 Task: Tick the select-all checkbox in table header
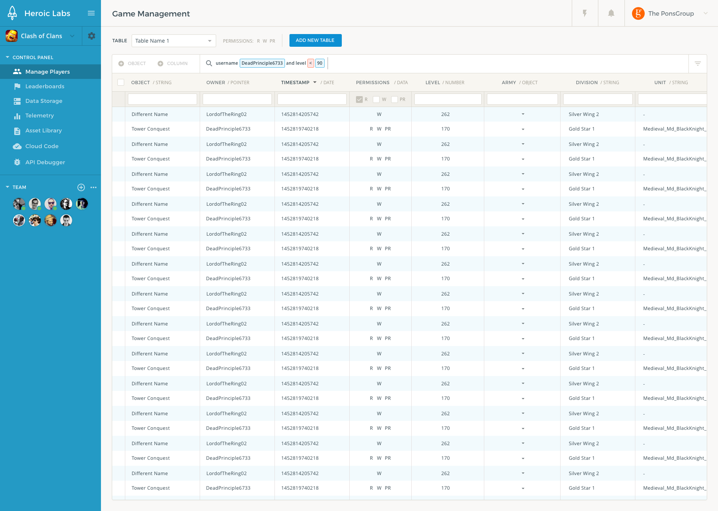[x=121, y=82]
